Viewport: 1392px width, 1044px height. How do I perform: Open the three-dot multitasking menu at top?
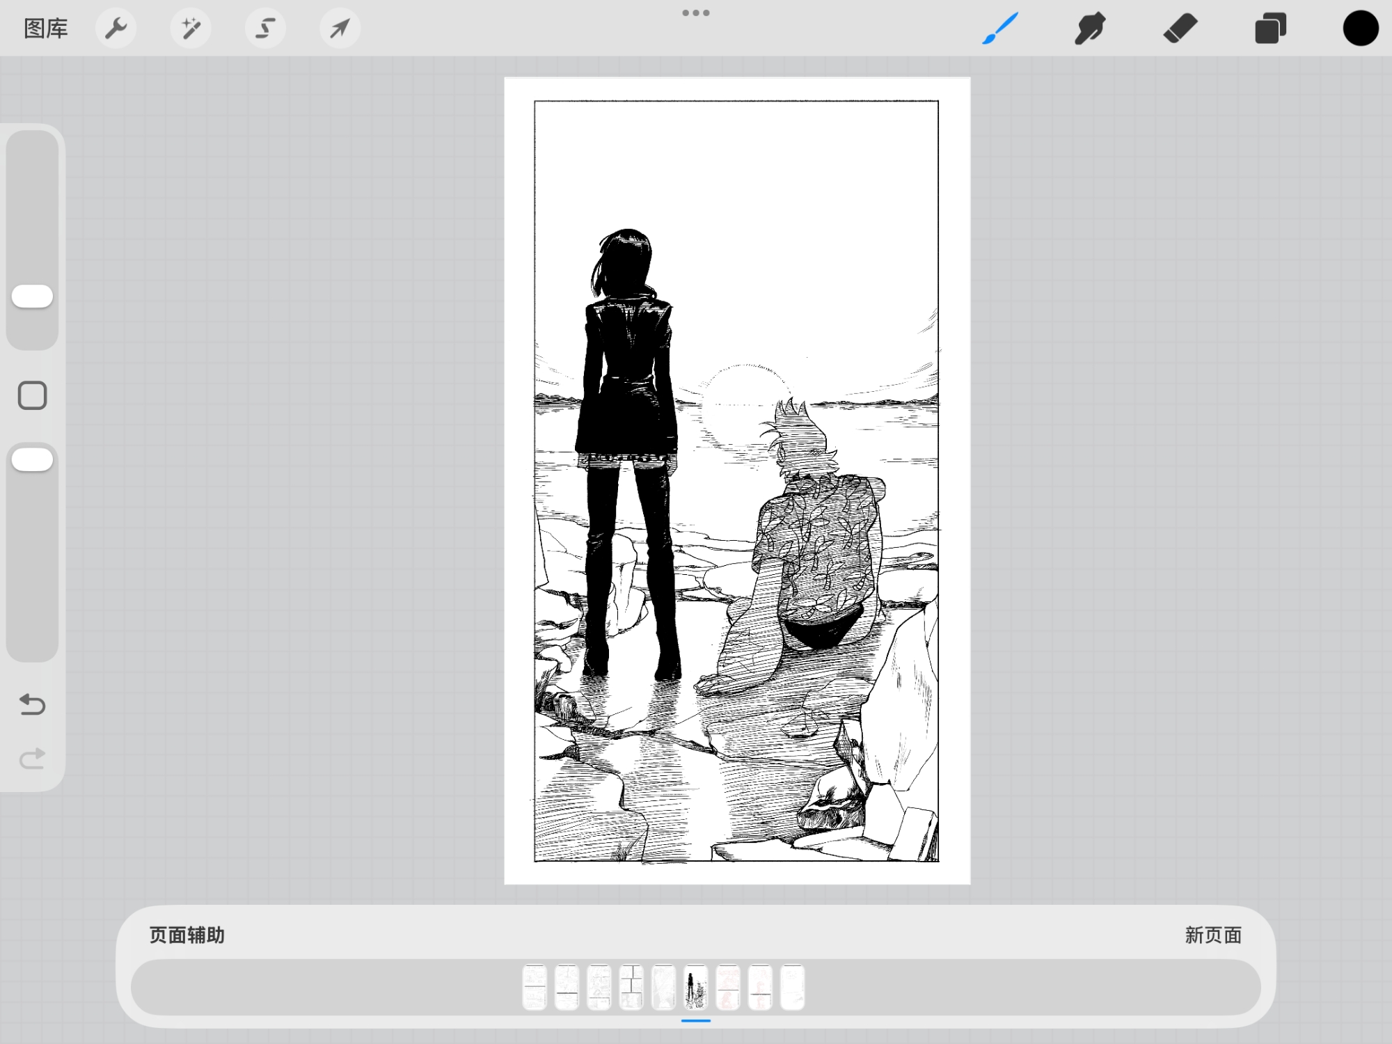click(x=696, y=13)
